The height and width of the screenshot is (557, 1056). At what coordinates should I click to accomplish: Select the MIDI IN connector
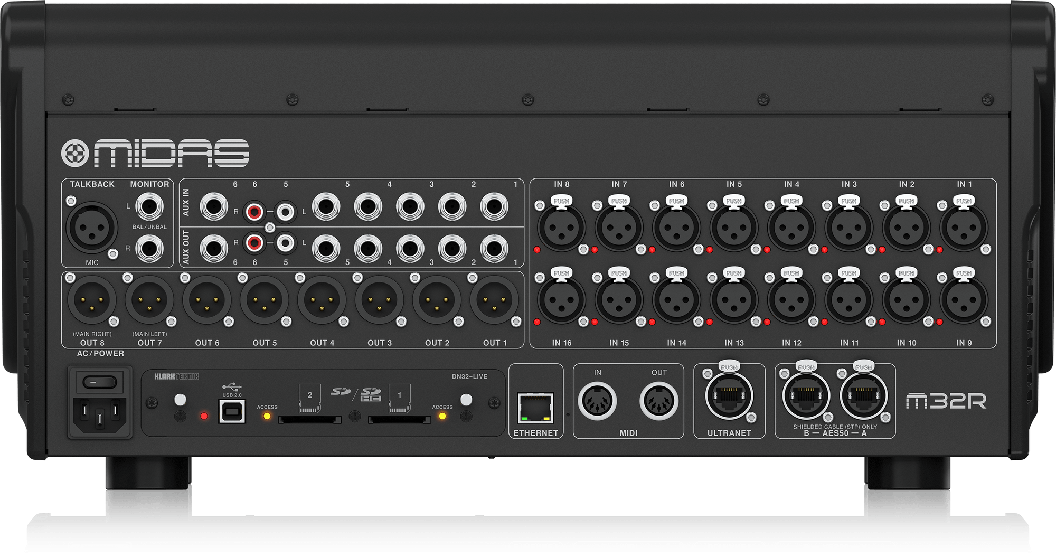[597, 402]
